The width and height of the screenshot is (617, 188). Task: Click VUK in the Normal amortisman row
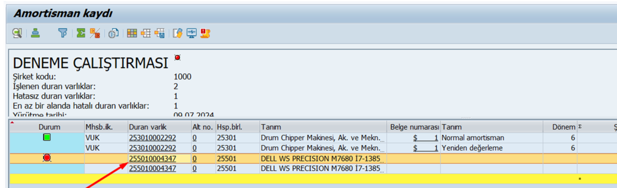coord(93,138)
